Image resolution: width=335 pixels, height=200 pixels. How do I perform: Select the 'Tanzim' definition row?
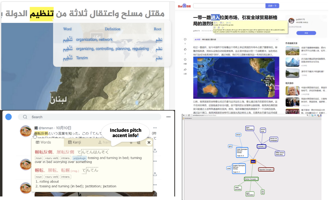point(112,58)
